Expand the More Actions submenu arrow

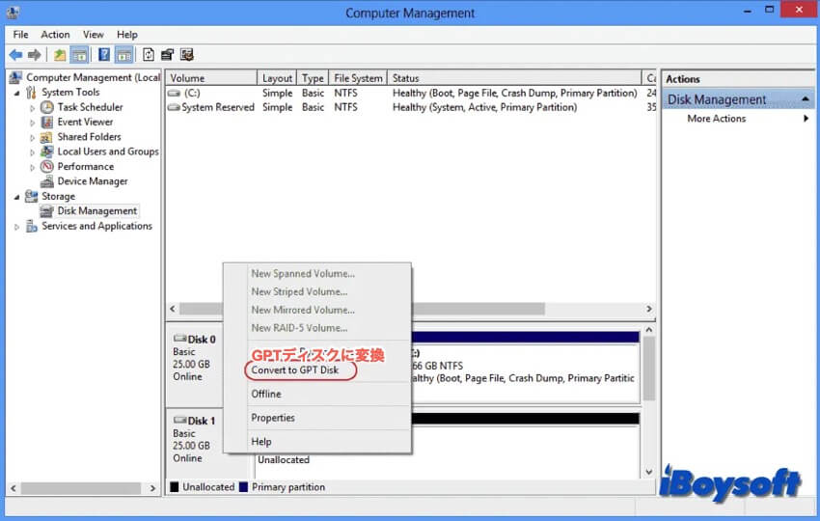[x=806, y=119]
